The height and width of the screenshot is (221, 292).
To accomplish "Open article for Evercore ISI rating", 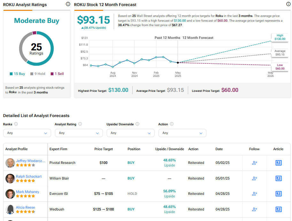I will tap(278, 194).
